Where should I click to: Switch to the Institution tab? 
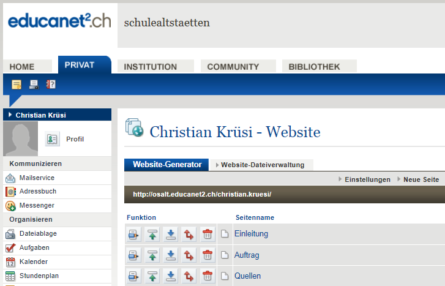[x=155, y=67]
